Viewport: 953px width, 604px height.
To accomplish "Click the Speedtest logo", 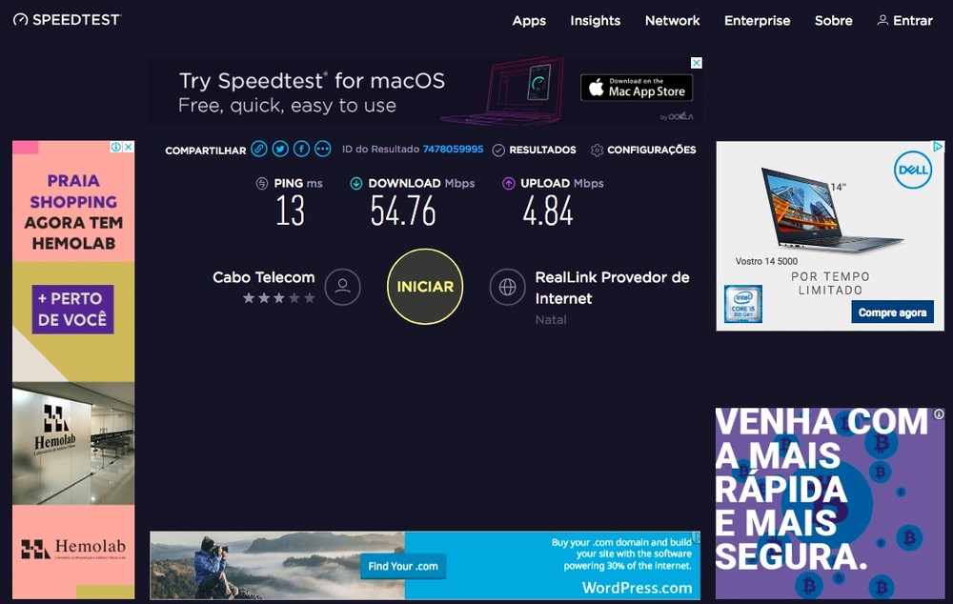I will [x=67, y=19].
